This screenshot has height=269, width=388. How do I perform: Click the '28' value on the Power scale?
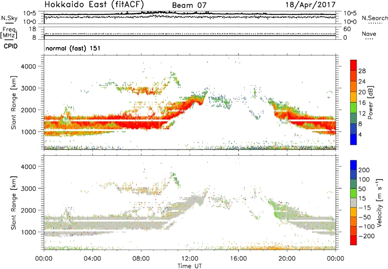click(362, 71)
